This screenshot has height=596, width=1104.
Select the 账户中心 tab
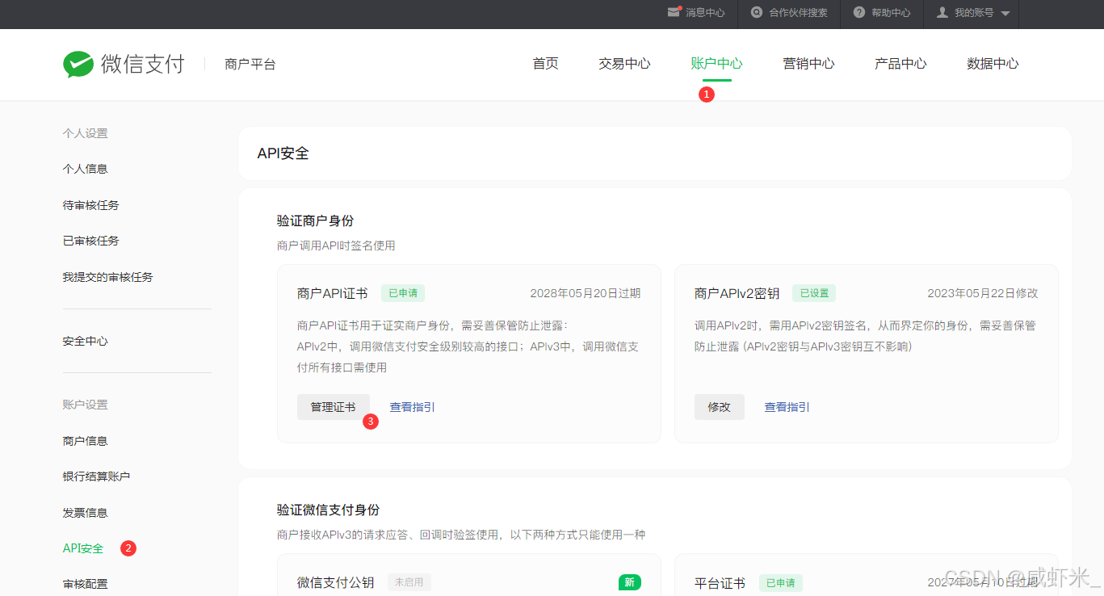tap(716, 64)
